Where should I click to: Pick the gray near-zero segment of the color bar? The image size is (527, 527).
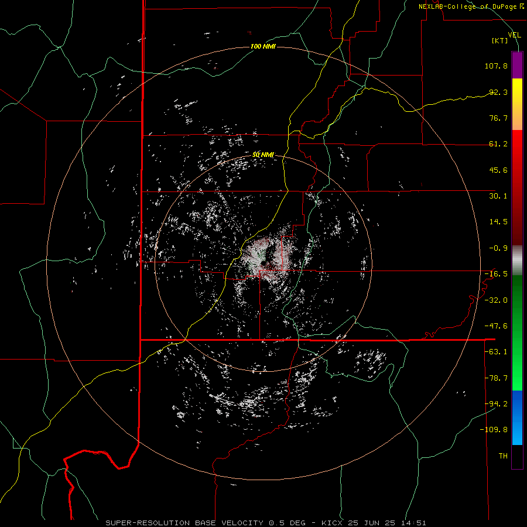517,261
